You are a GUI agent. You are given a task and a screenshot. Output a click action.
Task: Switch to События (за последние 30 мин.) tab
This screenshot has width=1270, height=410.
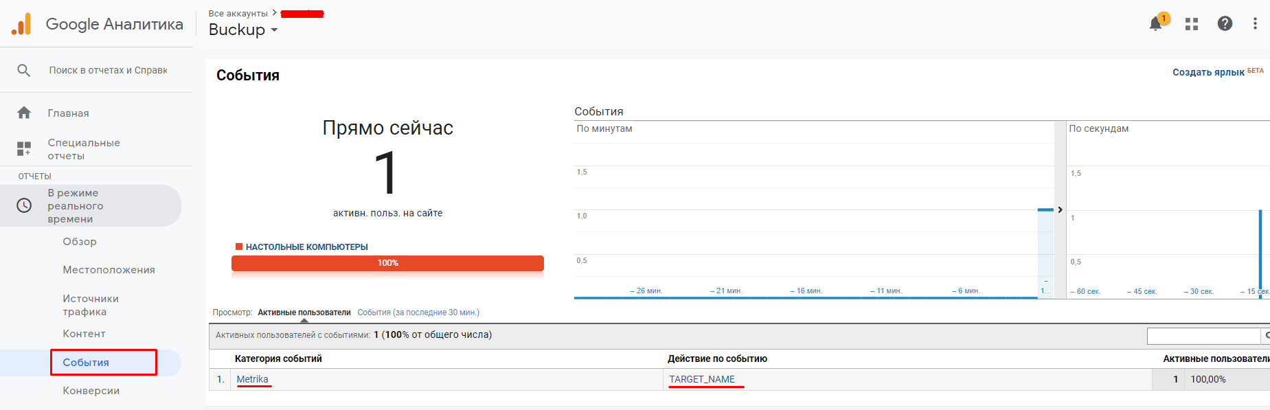click(418, 312)
